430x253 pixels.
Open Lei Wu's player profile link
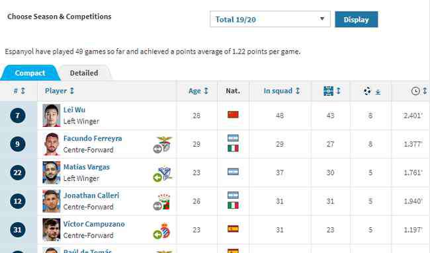pyautogui.click(x=74, y=110)
